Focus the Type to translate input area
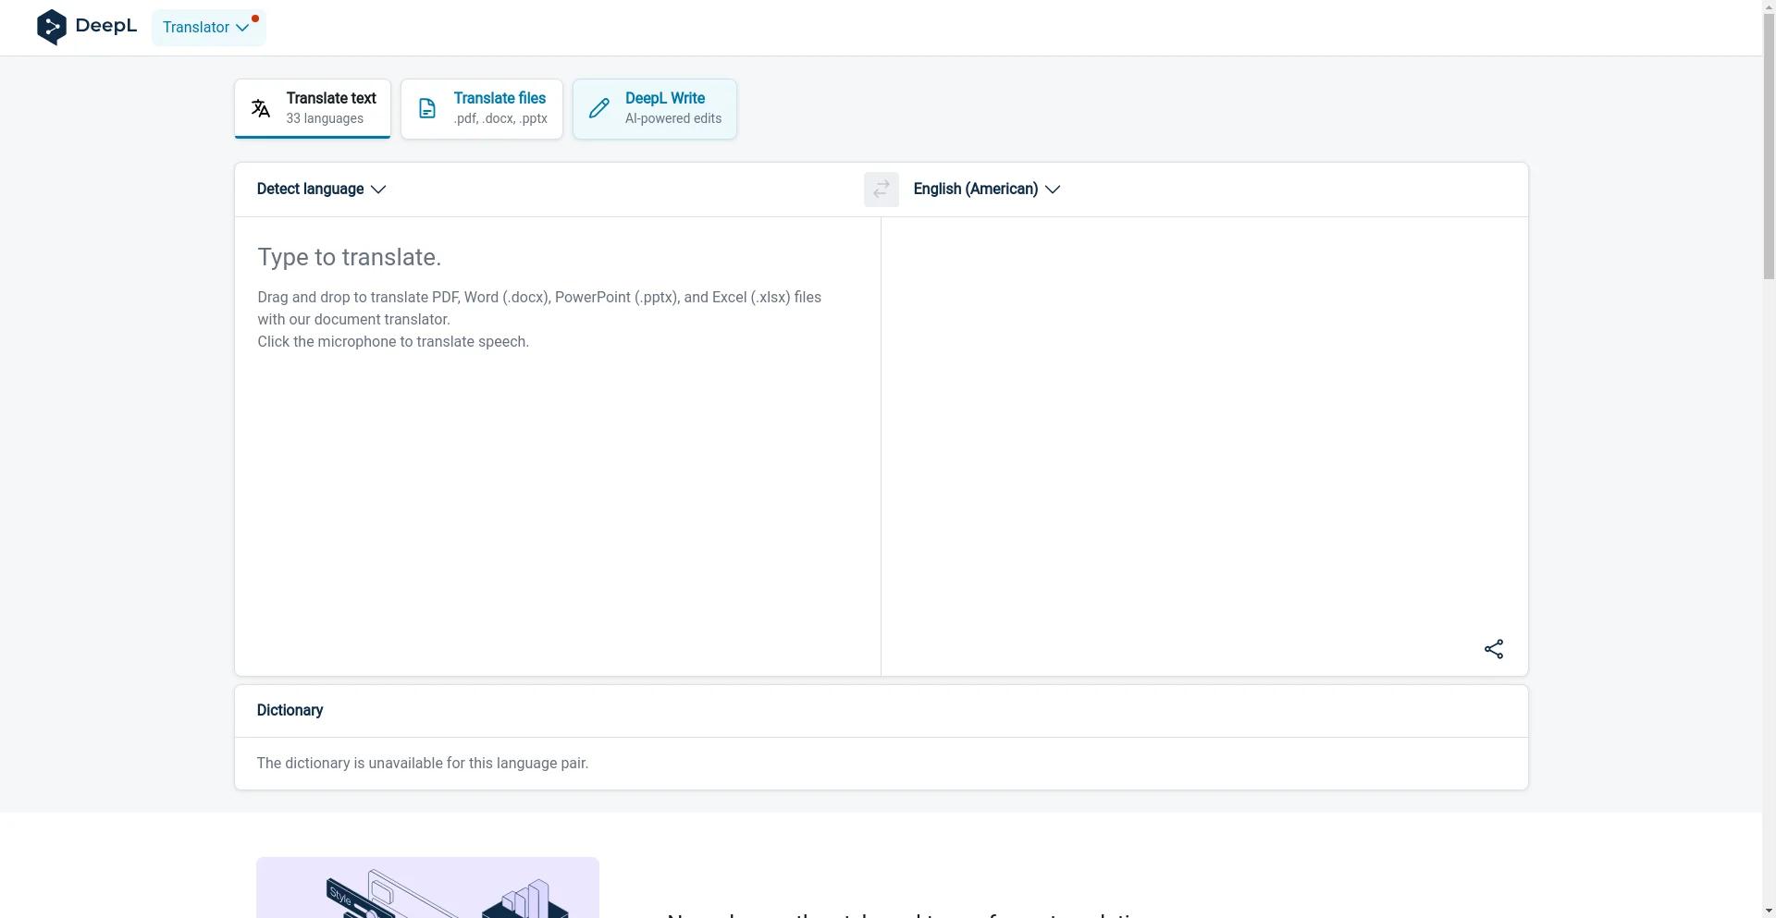This screenshot has height=918, width=1776. 558,446
